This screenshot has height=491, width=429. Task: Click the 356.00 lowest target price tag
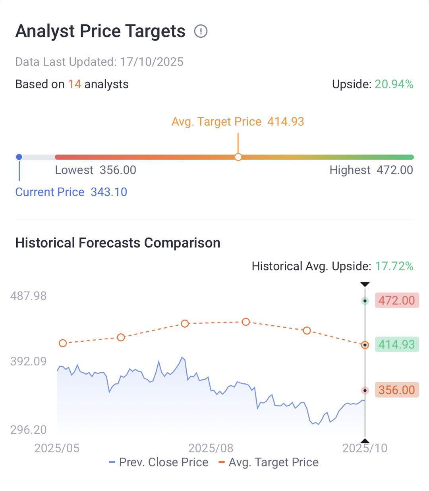(396, 390)
